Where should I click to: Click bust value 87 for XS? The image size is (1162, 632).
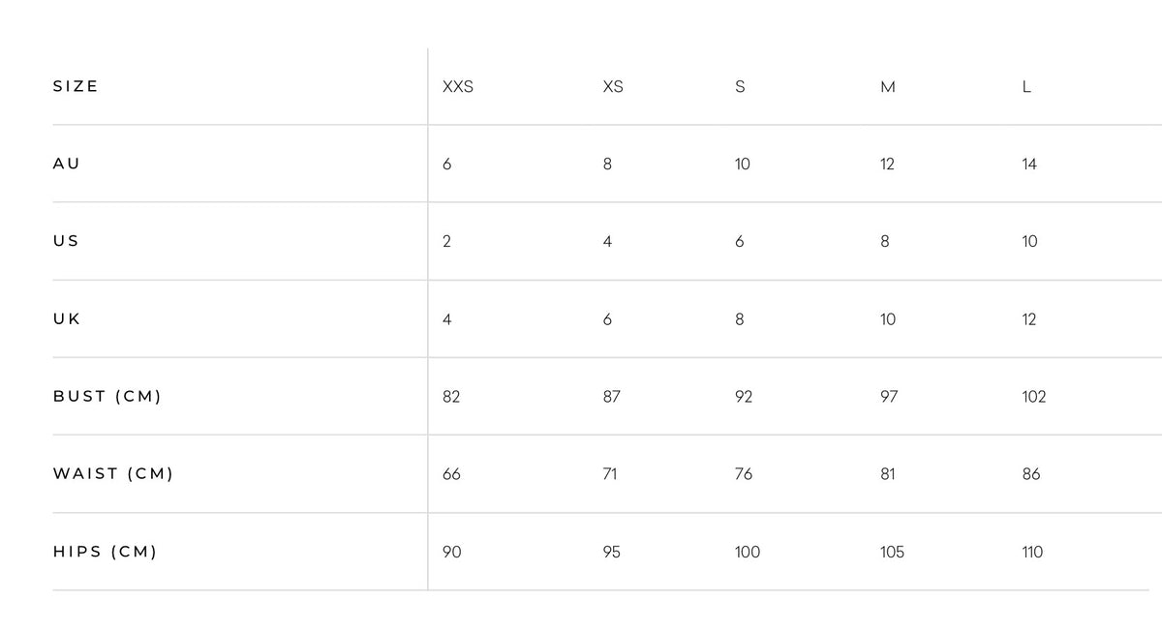click(612, 397)
